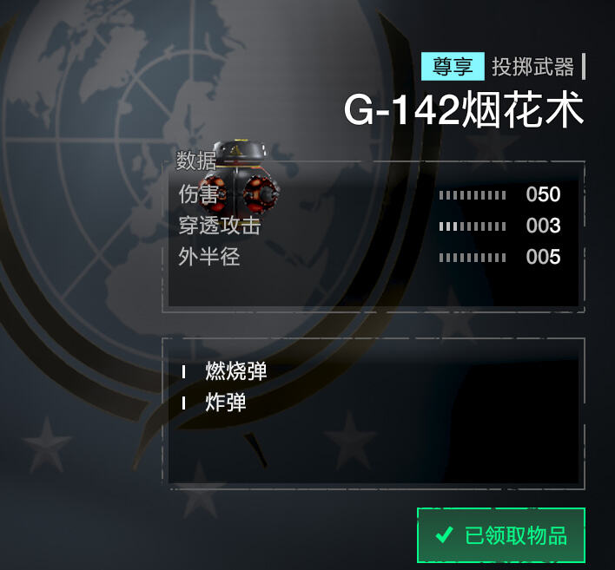Click the 投掷武器 category label
The image size is (615, 570).
click(532, 67)
